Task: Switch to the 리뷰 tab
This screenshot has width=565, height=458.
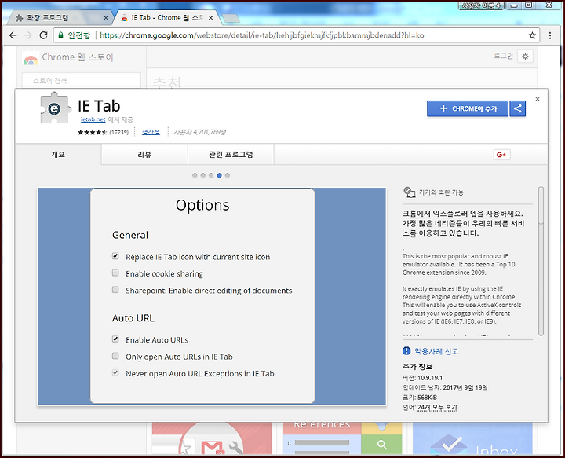Action: click(x=144, y=154)
